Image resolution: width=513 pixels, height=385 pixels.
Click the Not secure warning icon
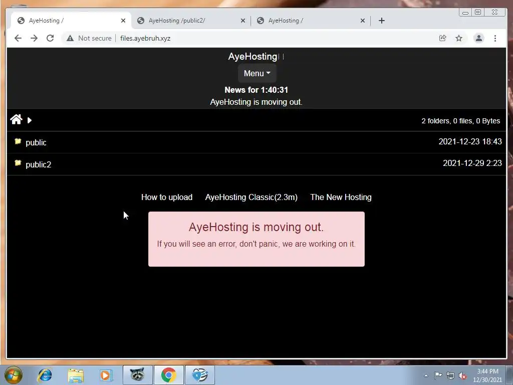coord(70,38)
